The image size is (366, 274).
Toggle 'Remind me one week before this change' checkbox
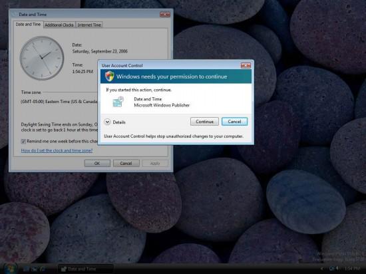pyautogui.click(x=23, y=141)
